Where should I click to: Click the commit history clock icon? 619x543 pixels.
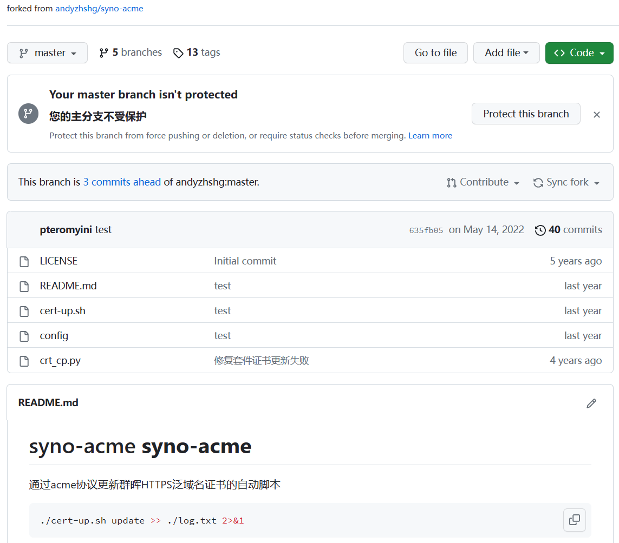coord(540,230)
